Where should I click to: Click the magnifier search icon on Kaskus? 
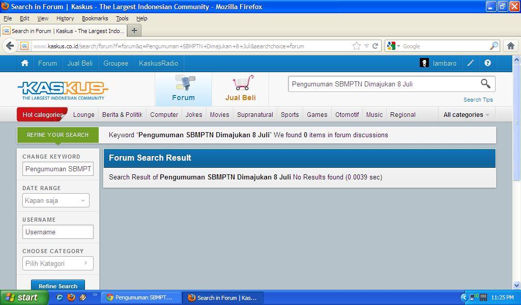485,84
